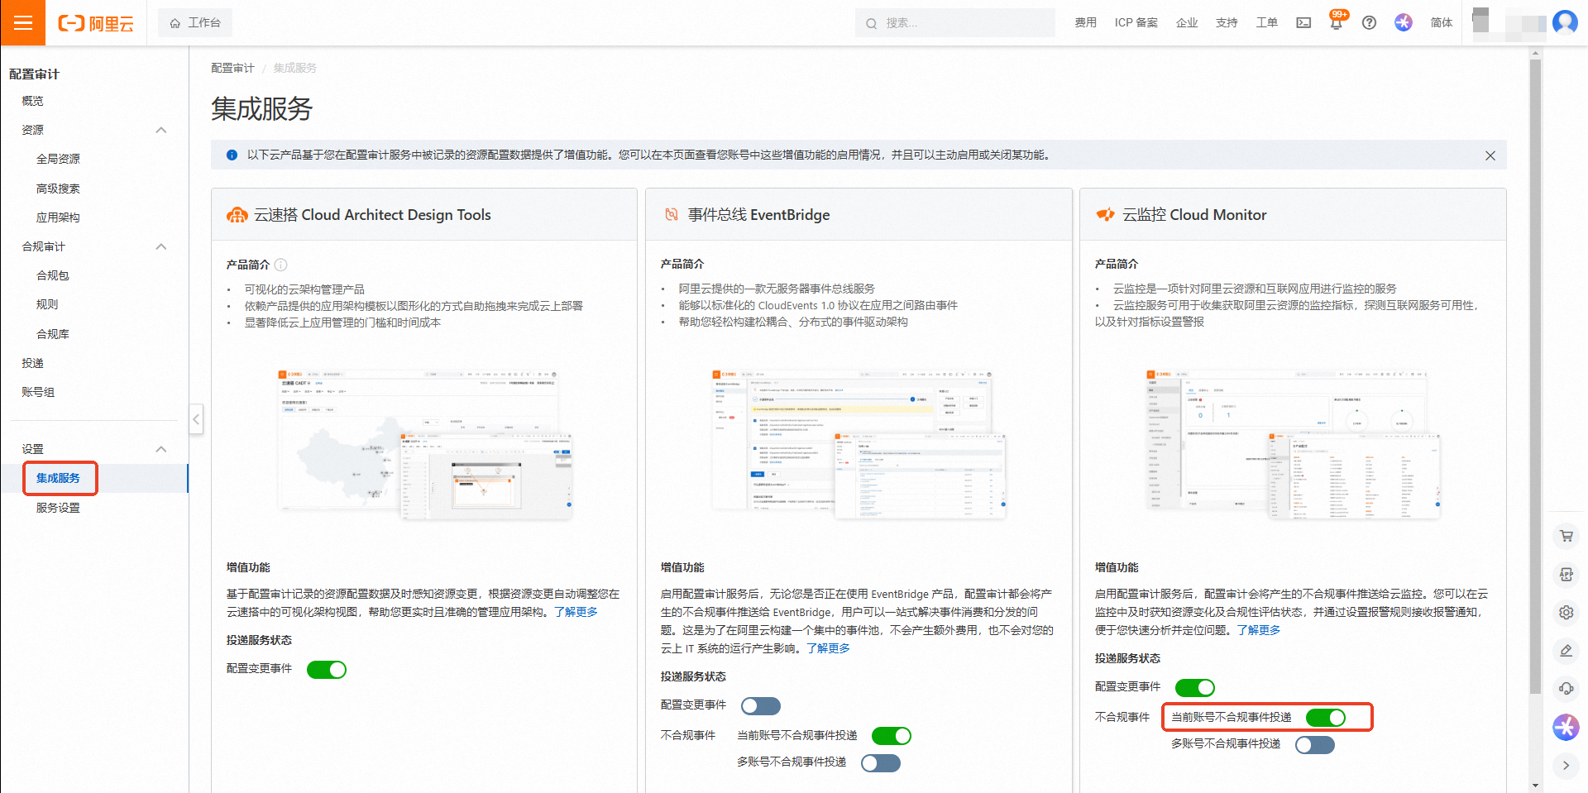This screenshot has height=793, width=1588.
Task: Toggle EventBridge 当前账号不合规事件投递 switch
Action: point(892,736)
